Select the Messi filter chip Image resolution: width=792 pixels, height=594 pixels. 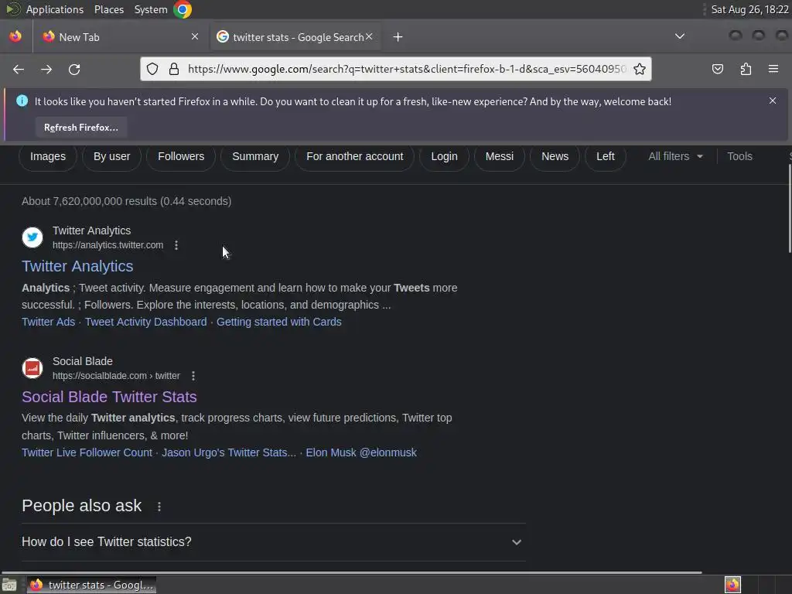point(500,156)
